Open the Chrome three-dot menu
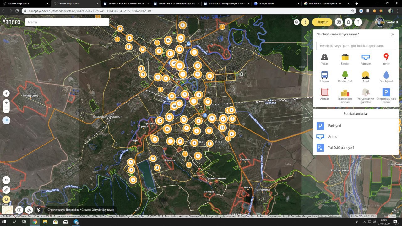Viewport: 402px width, 226px height. coord(398,11)
